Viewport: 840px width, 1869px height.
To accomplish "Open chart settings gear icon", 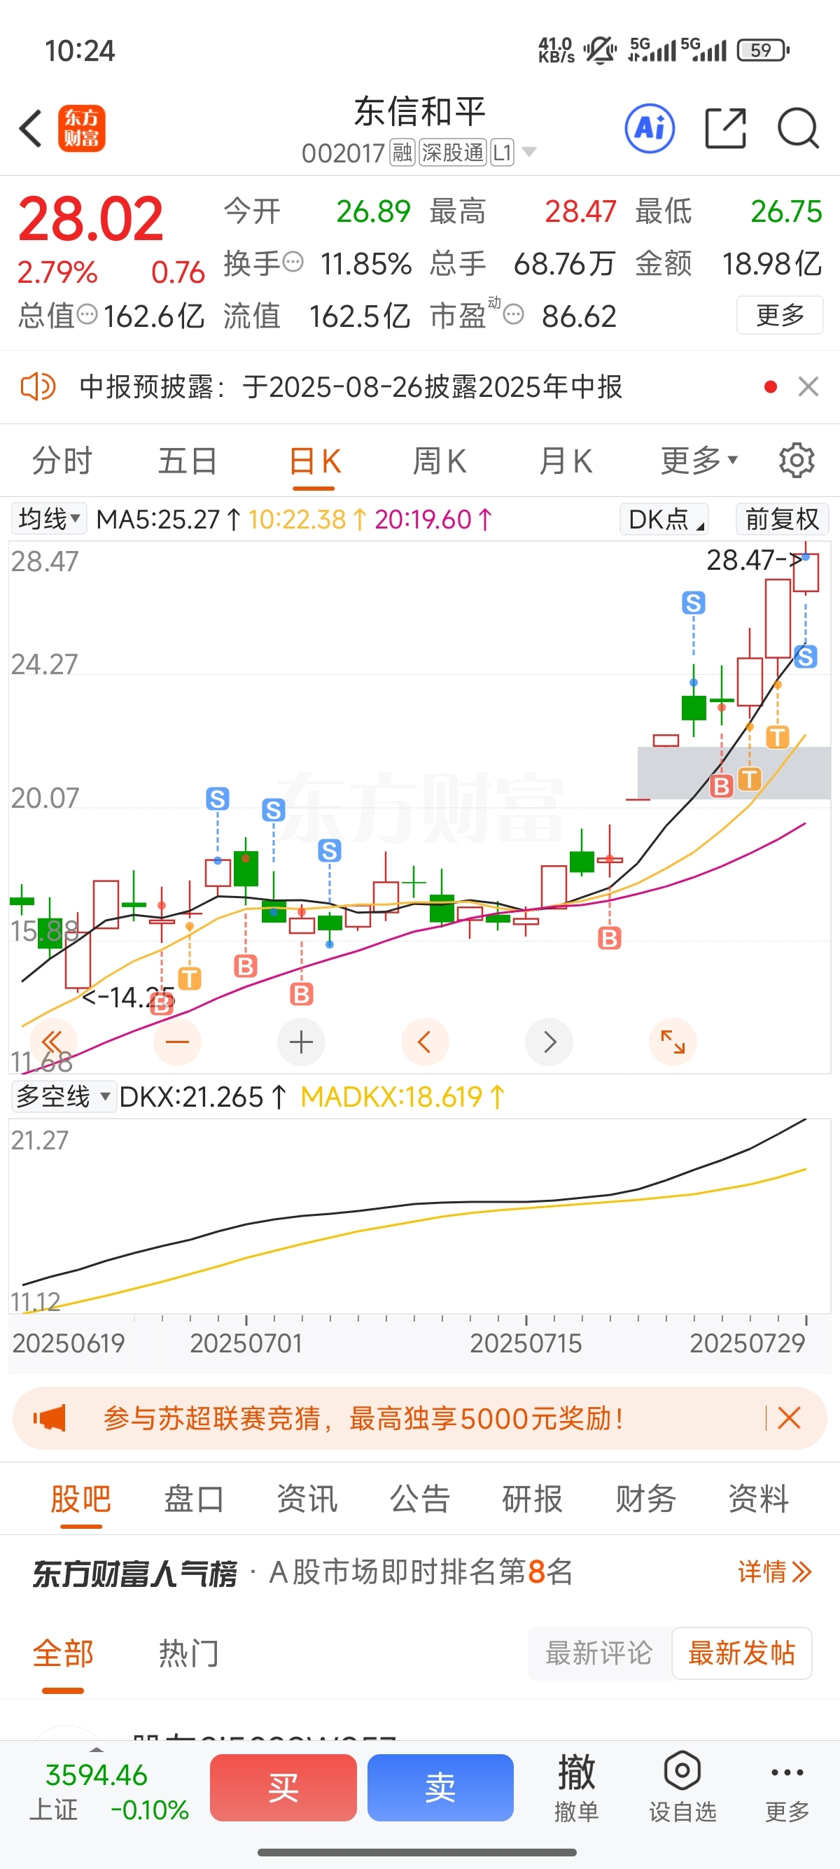I will (x=797, y=460).
